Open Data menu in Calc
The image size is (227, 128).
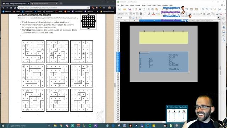(x=154, y=5)
